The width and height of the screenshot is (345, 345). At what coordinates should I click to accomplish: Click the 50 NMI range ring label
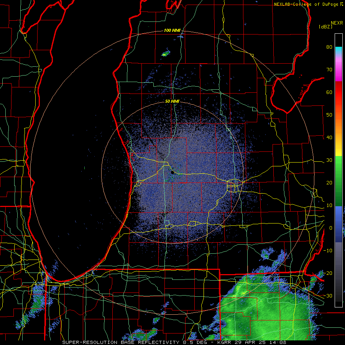coord(172,102)
